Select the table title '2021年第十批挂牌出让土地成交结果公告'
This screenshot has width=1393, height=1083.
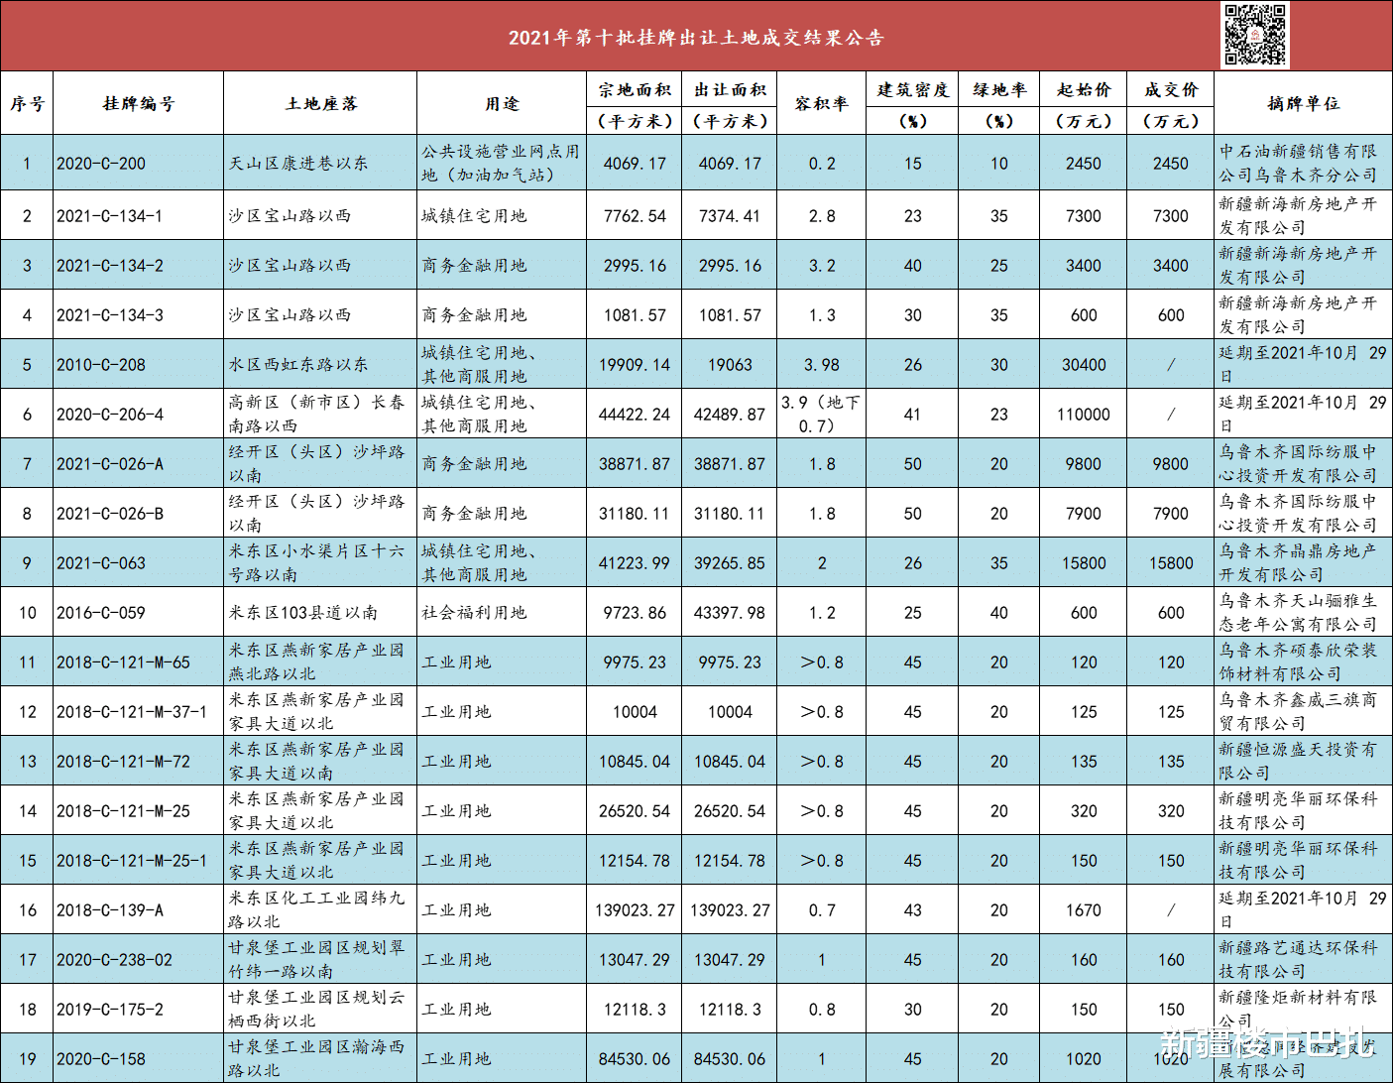point(696,38)
